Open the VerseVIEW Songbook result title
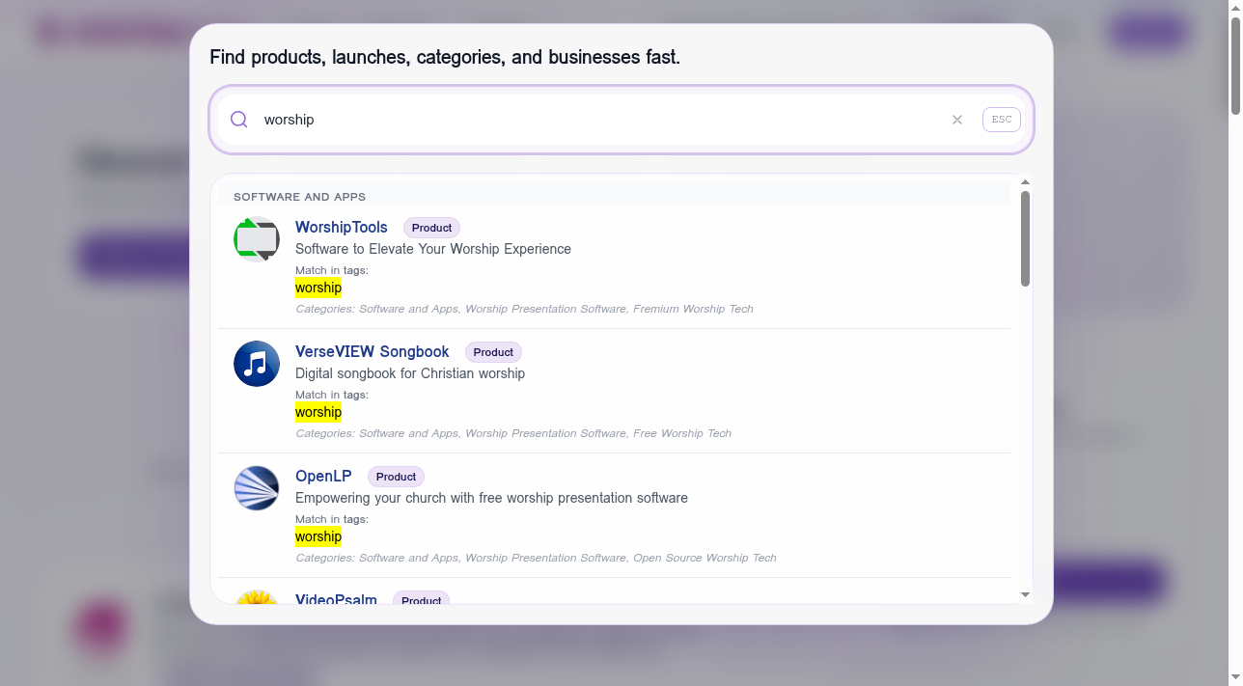1243x686 pixels. (373, 352)
